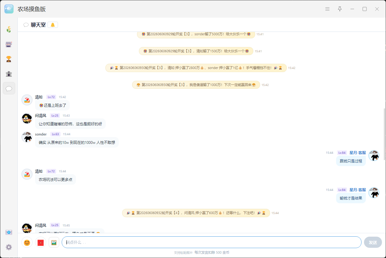Screen dimensions: 386x258
Task: Focus the 说点什么 message input field
Action: pos(211,242)
